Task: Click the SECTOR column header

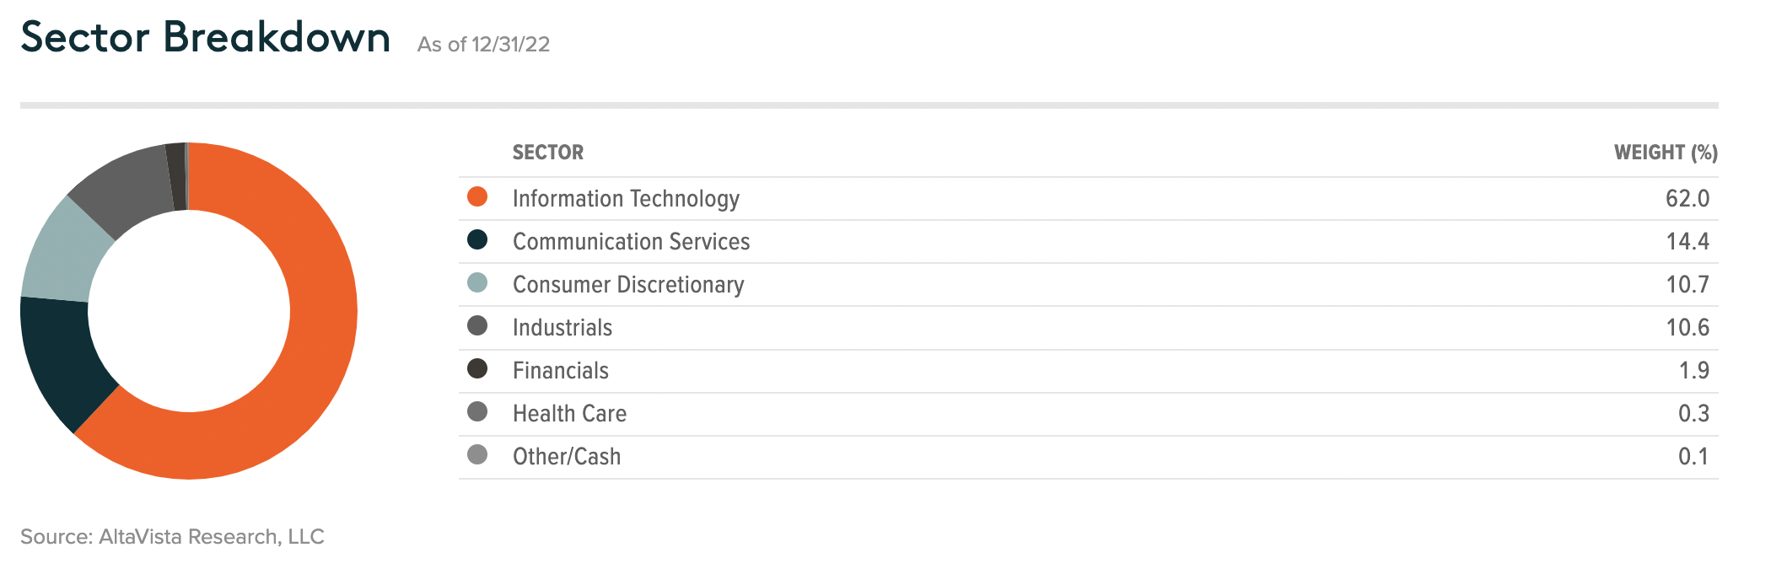Action: (x=548, y=153)
